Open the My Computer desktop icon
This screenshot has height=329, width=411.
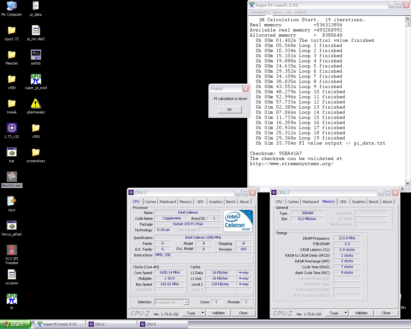[12, 6]
